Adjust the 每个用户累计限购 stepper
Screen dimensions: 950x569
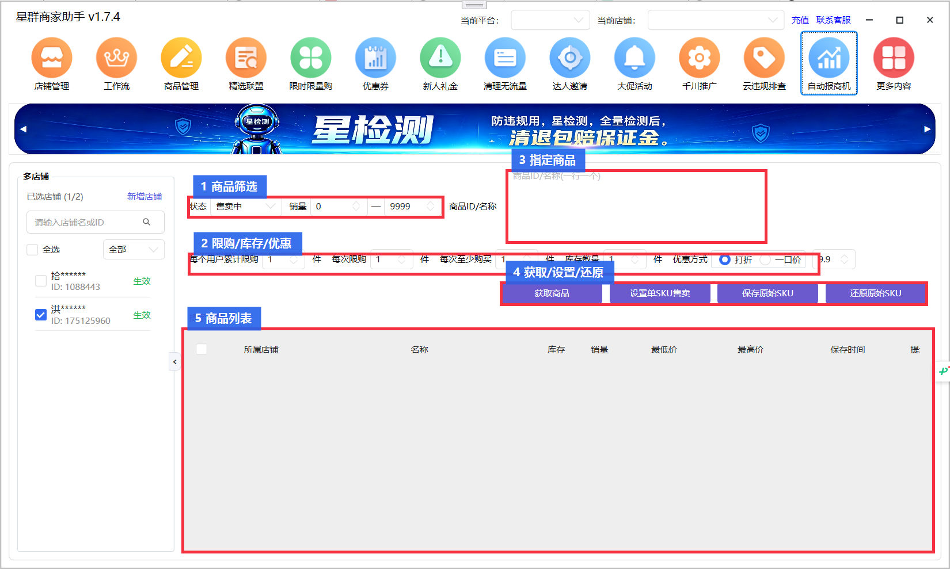pos(294,260)
